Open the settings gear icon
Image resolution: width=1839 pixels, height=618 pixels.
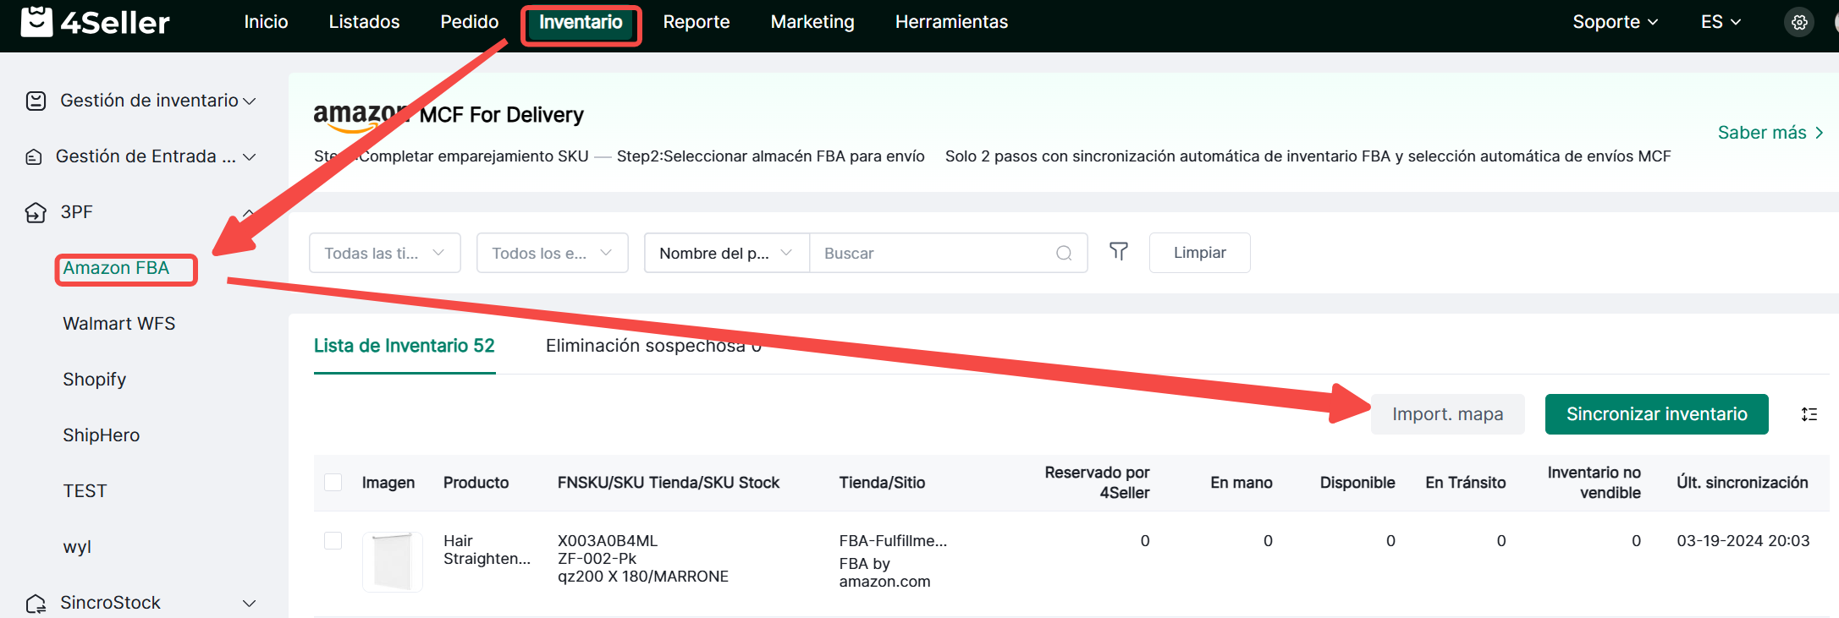pos(1799,23)
